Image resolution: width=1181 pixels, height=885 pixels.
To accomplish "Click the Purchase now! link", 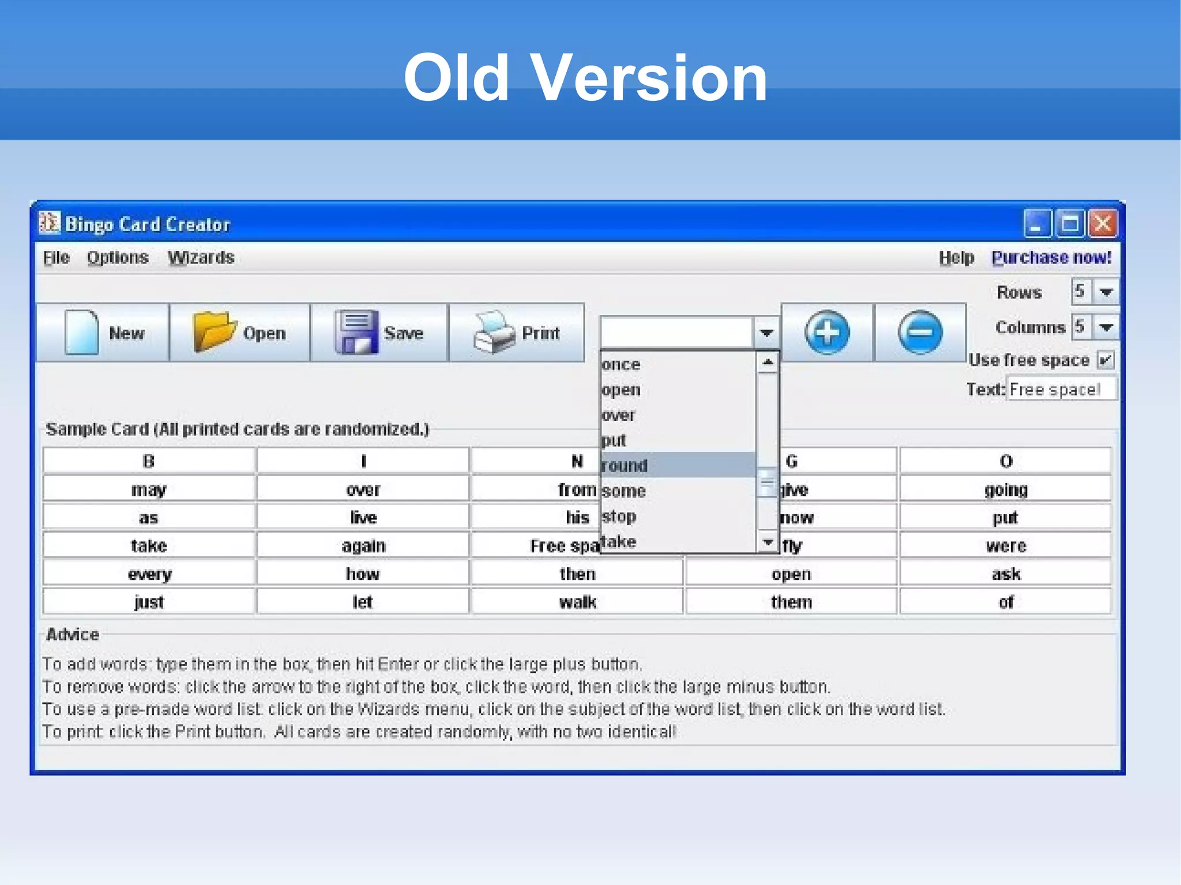I will pyautogui.click(x=1051, y=258).
